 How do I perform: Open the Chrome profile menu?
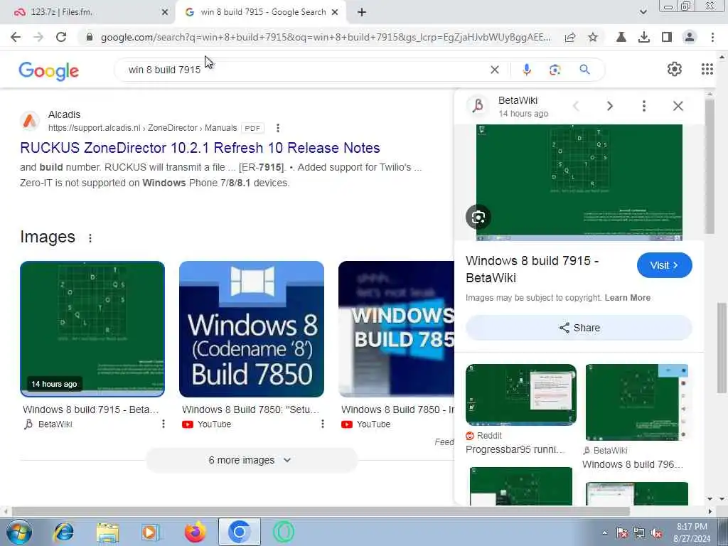click(690, 37)
